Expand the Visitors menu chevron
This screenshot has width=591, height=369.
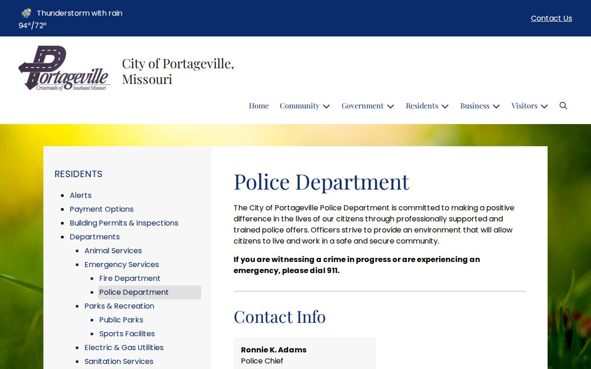[x=544, y=106]
